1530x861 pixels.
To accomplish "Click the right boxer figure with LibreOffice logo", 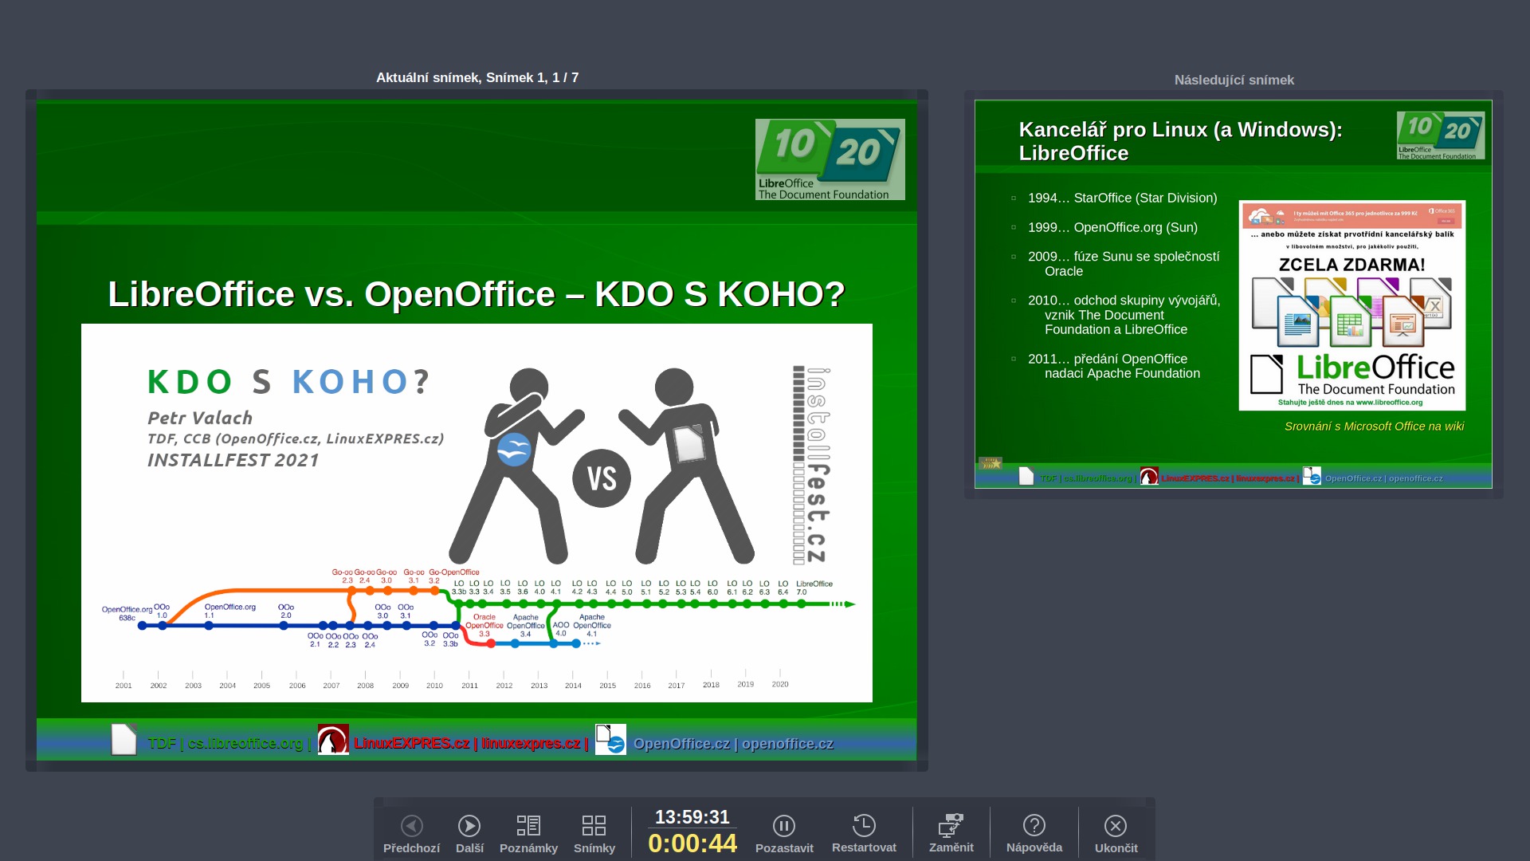I will point(687,466).
